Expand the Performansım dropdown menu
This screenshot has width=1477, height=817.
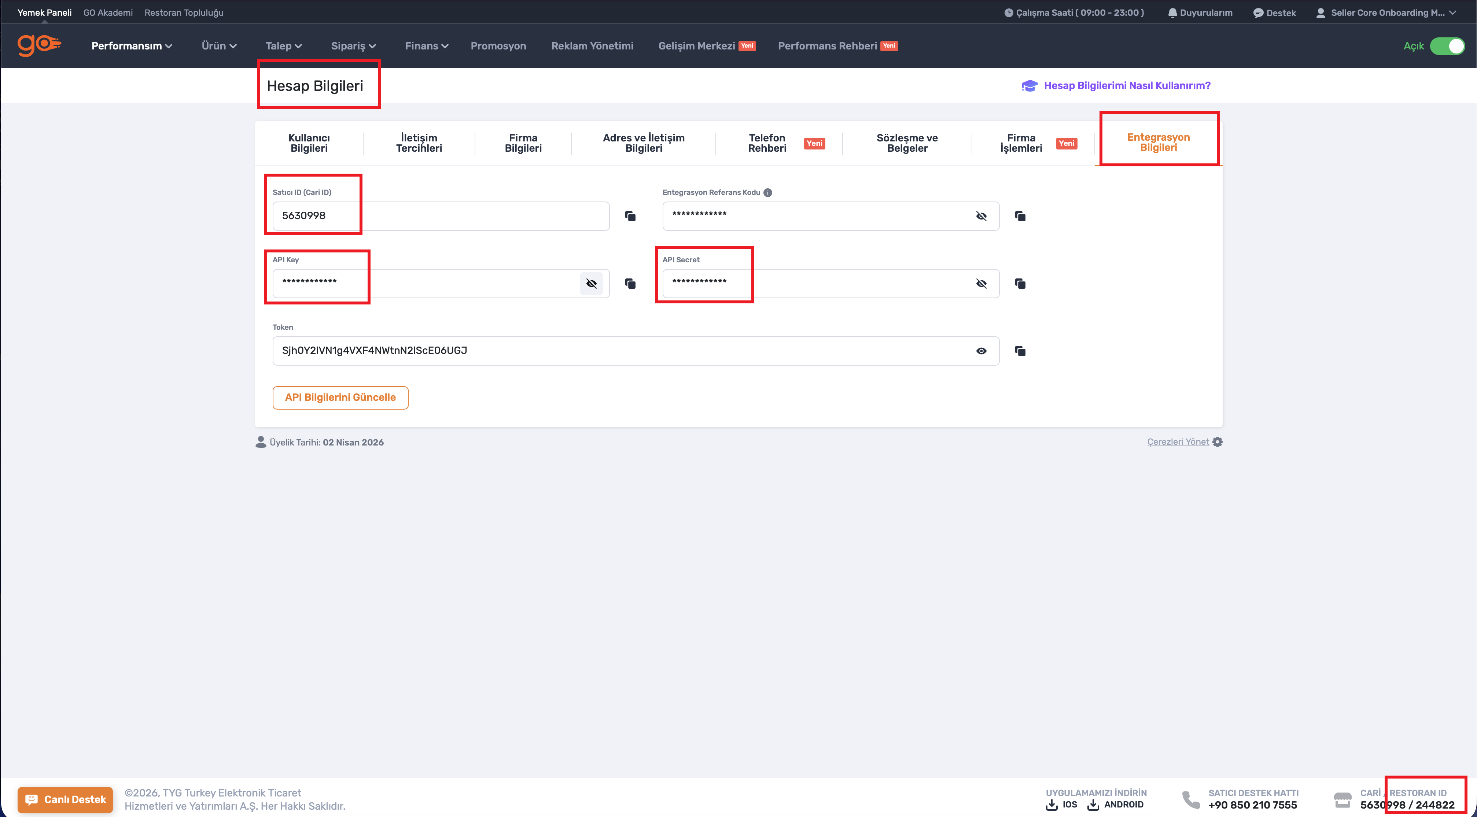(x=132, y=46)
